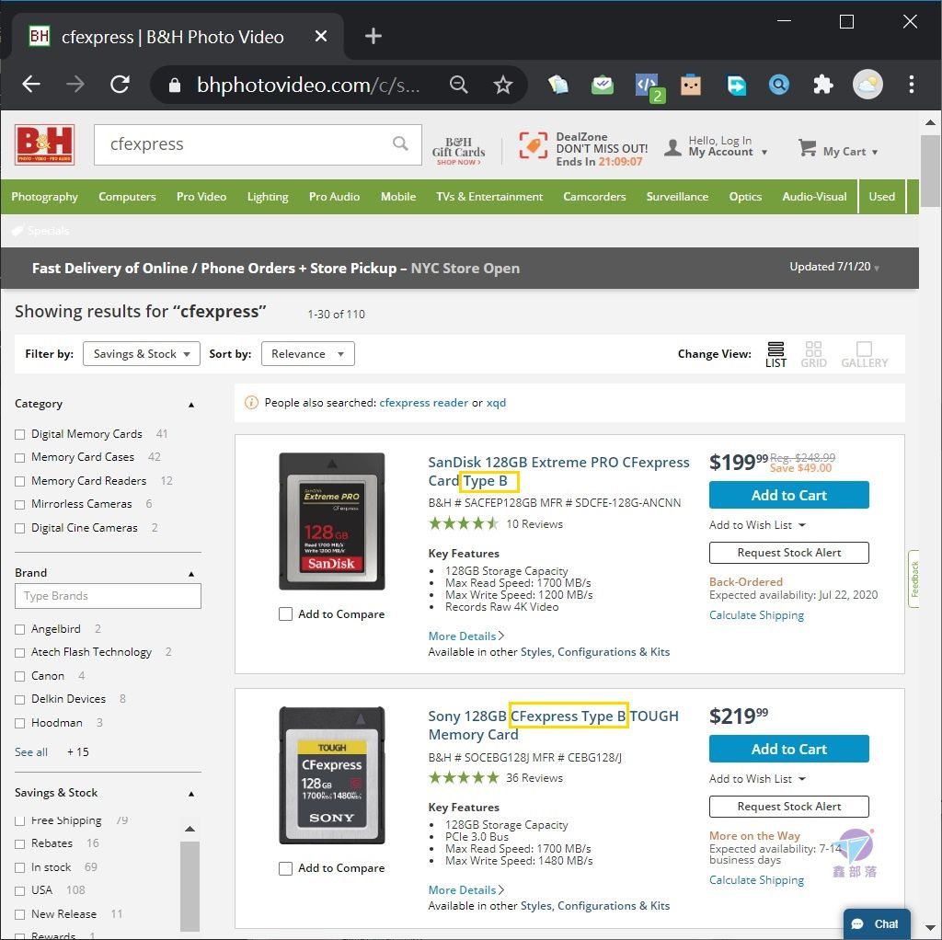Check the Digital Cine Cameras category
The height and width of the screenshot is (940, 942).
(20, 528)
